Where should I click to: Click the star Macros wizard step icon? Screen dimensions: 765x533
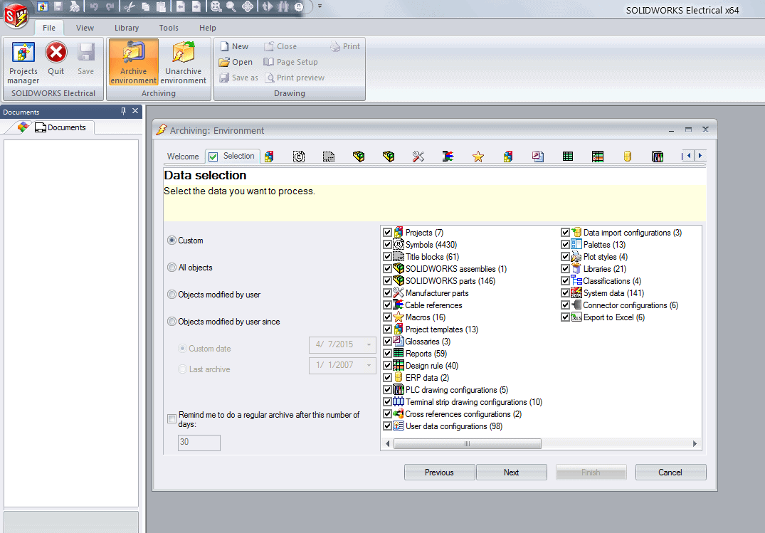click(478, 157)
